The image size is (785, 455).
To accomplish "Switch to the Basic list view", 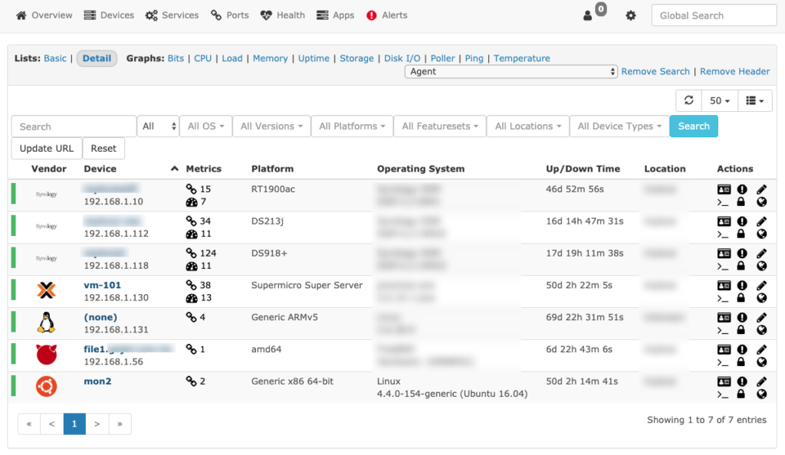I will [x=55, y=58].
